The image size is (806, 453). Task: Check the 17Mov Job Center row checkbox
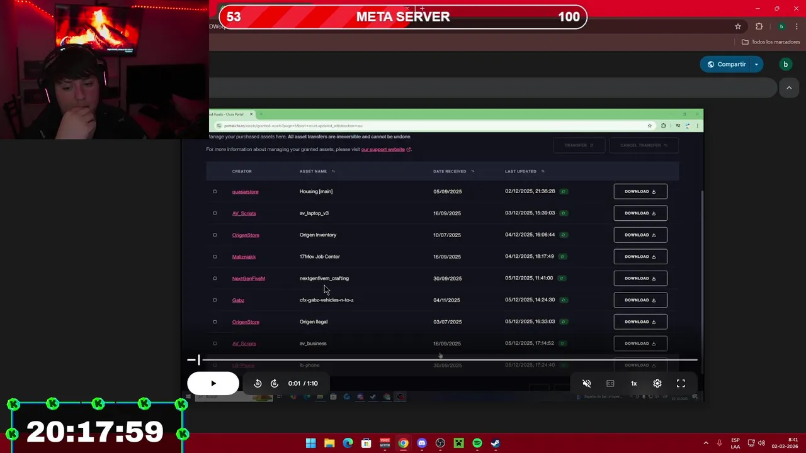point(215,257)
